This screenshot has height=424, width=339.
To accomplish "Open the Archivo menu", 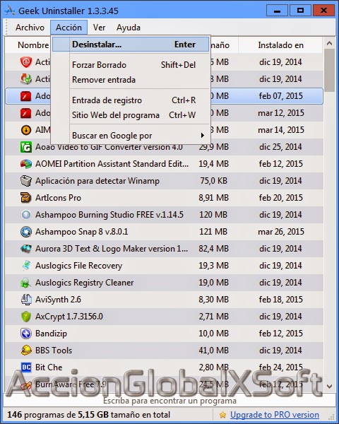I will click(30, 28).
